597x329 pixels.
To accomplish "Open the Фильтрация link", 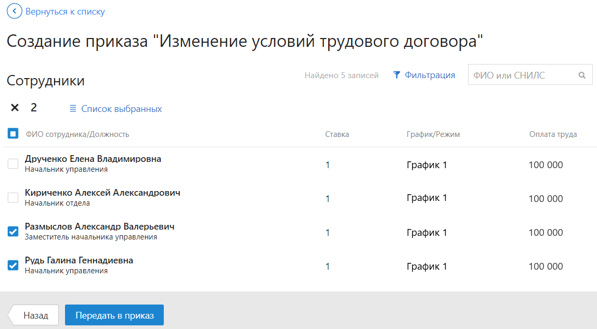I will click(430, 75).
